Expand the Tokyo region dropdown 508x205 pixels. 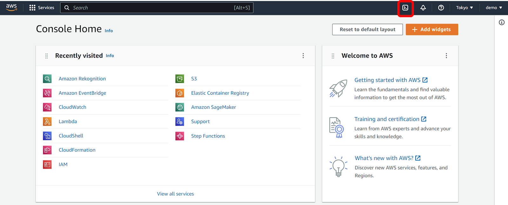(x=464, y=8)
